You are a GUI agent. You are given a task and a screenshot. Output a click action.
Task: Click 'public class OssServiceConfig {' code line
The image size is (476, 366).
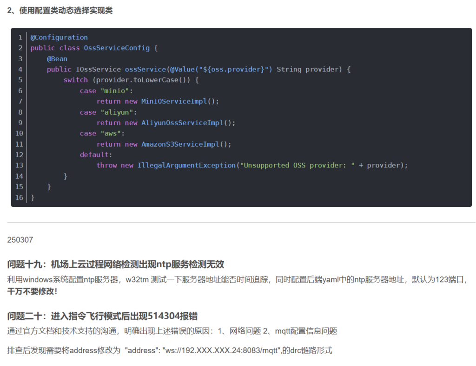tap(94, 48)
